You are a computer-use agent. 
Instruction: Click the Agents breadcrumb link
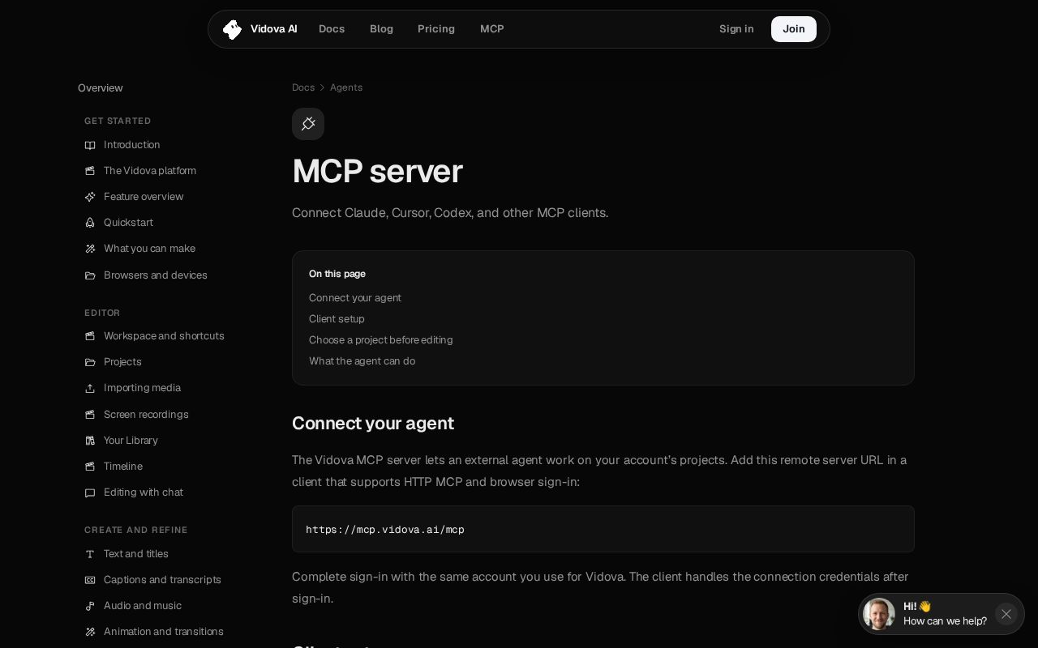point(346,87)
